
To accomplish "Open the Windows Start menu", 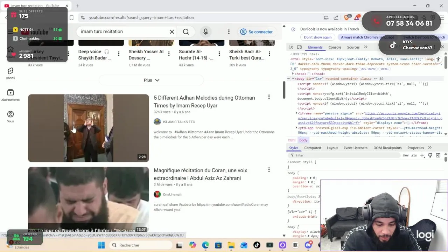I will tap(101, 245).
